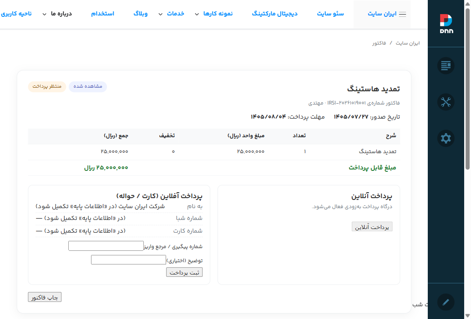Click the به نام label
Screen dimensions: 471x319
[x=195, y=207]
